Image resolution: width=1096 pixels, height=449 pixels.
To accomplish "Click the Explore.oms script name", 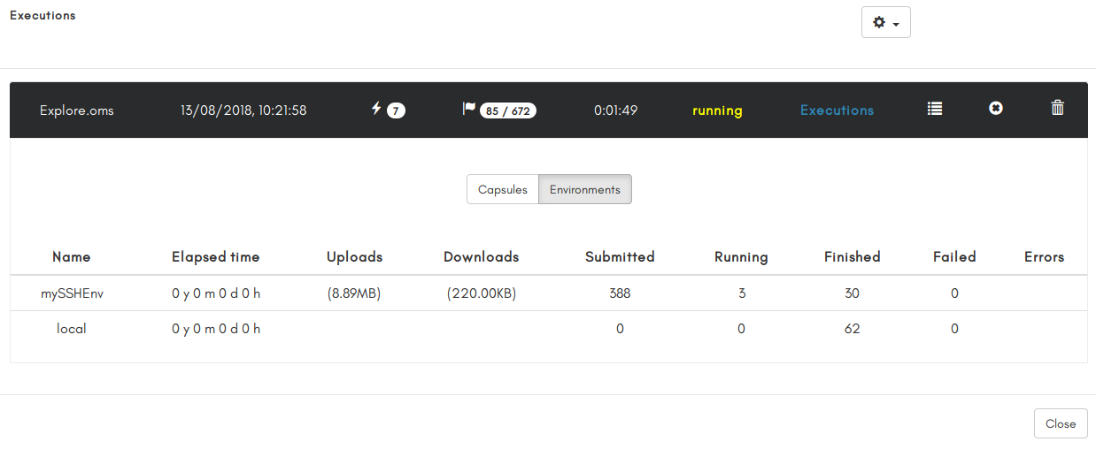I will 77,110.
